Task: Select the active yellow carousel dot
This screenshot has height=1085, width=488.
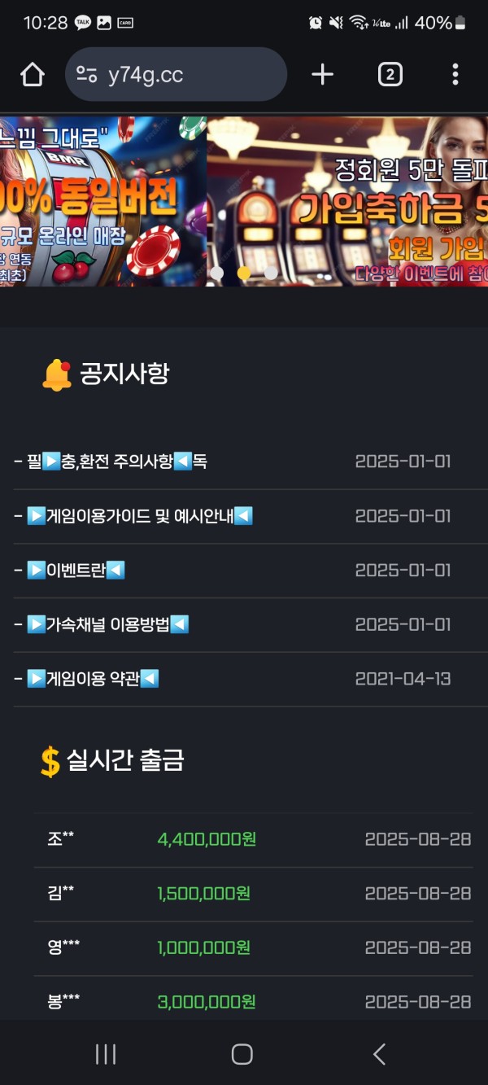Action: click(243, 274)
